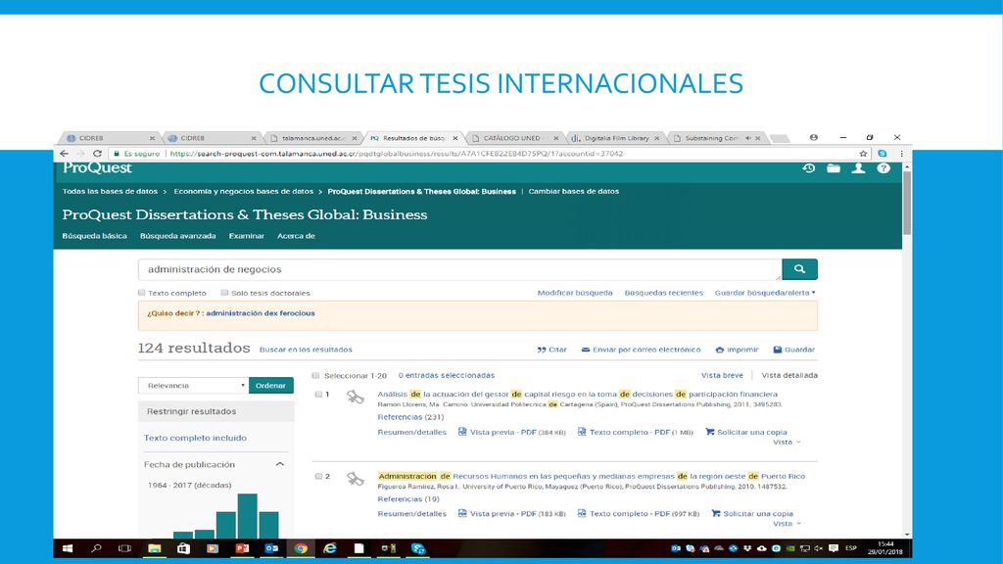Open Windows Start menu

click(68, 548)
